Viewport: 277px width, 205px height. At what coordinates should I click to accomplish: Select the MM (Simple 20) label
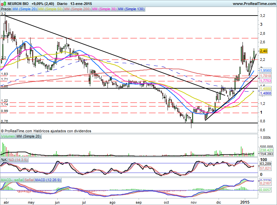point(25,9)
